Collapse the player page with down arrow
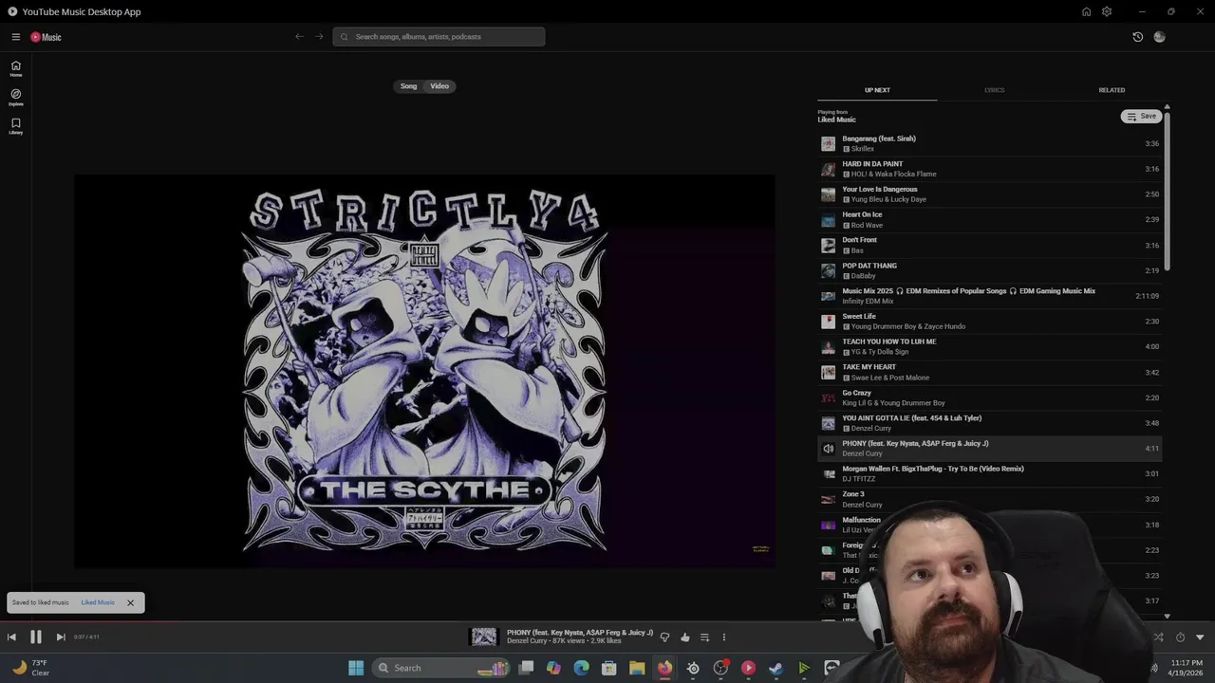The image size is (1215, 683). click(1200, 637)
